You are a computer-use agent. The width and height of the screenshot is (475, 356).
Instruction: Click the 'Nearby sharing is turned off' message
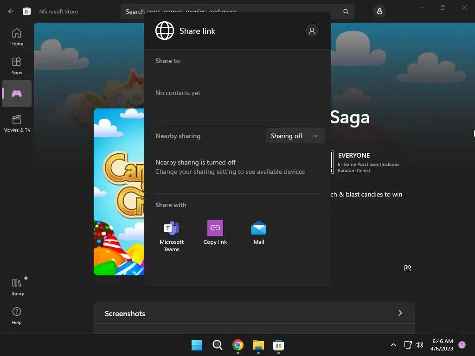pyautogui.click(x=195, y=163)
